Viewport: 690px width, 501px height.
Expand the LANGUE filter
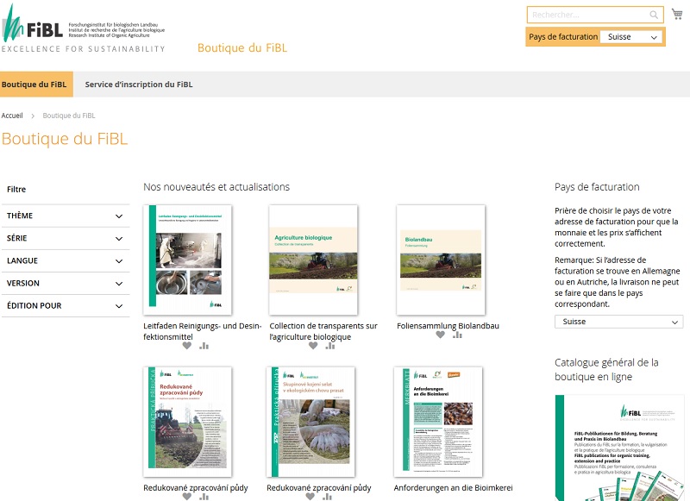(66, 260)
